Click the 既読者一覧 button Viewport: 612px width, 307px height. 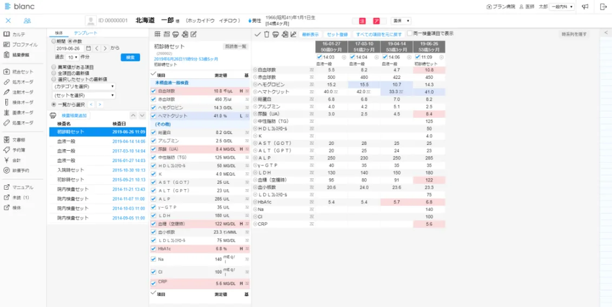235,46
